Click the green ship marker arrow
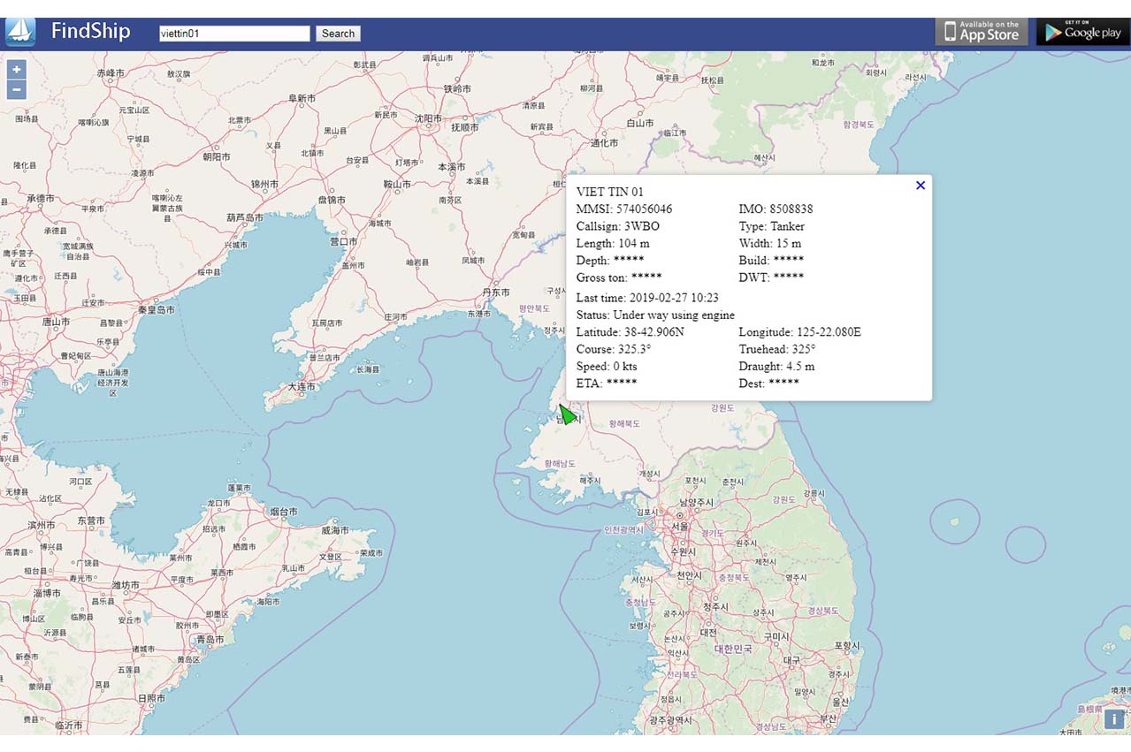This screenshot has height=752, width=1131. pos(567,414)
